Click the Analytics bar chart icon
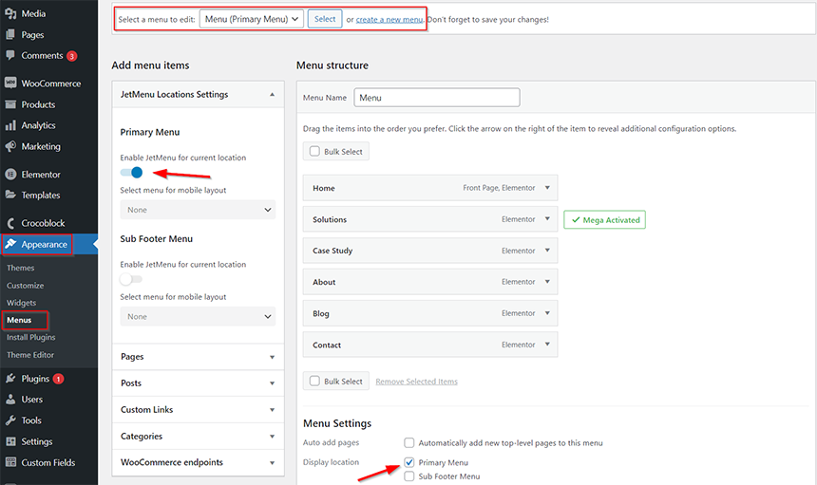Viewport: 817px width, 485px height. (10, 125)
